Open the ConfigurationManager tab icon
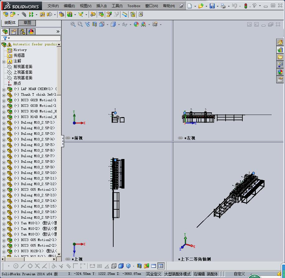285x278 pixels. 22,32
